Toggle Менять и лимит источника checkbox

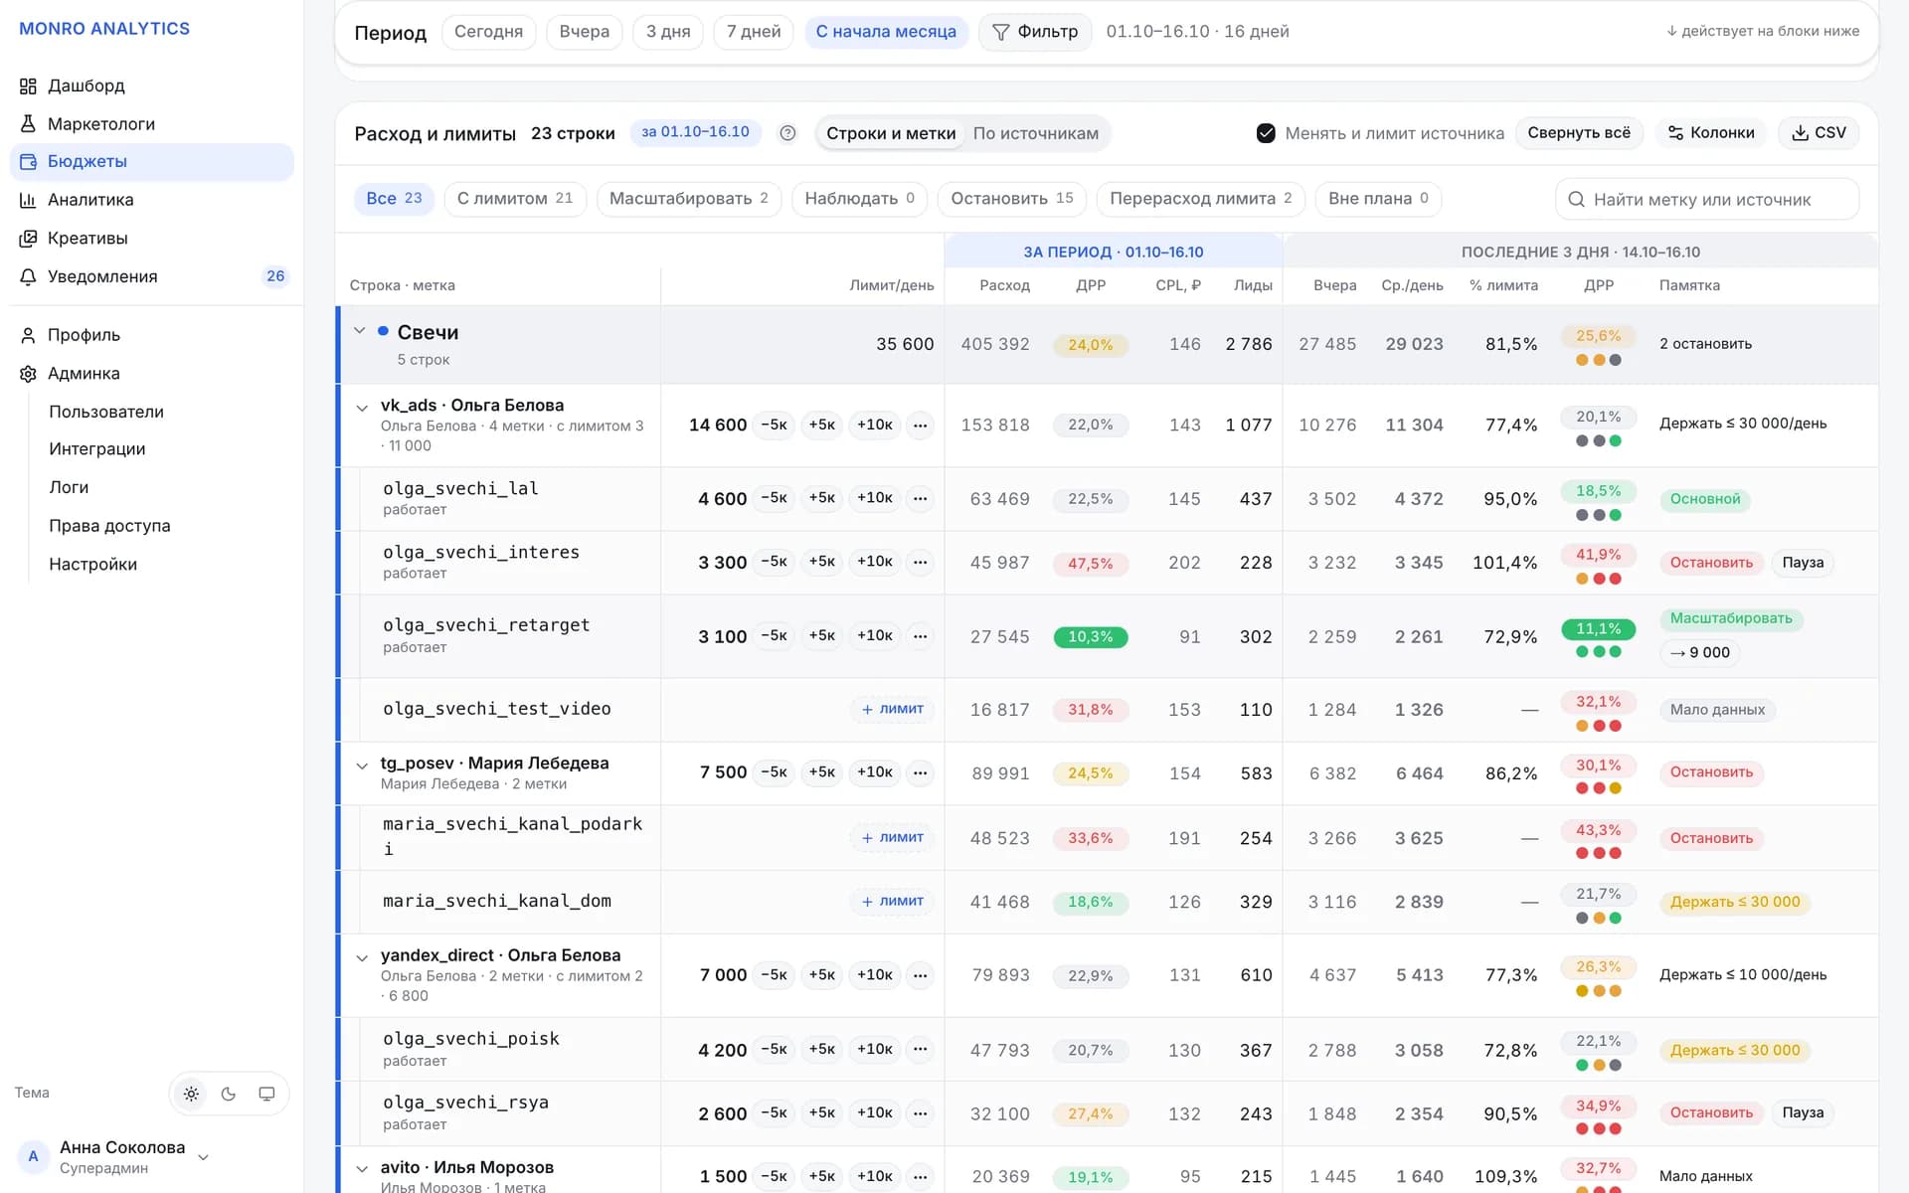point(1266,133)
